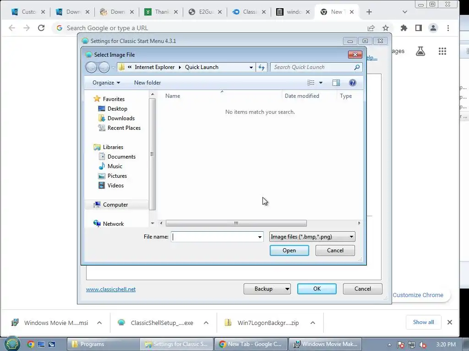This screenshot has width=469, height=351.
Task: Expand the address path dropdown arrow
Action: pyautogui.click(x=251, y=68)
